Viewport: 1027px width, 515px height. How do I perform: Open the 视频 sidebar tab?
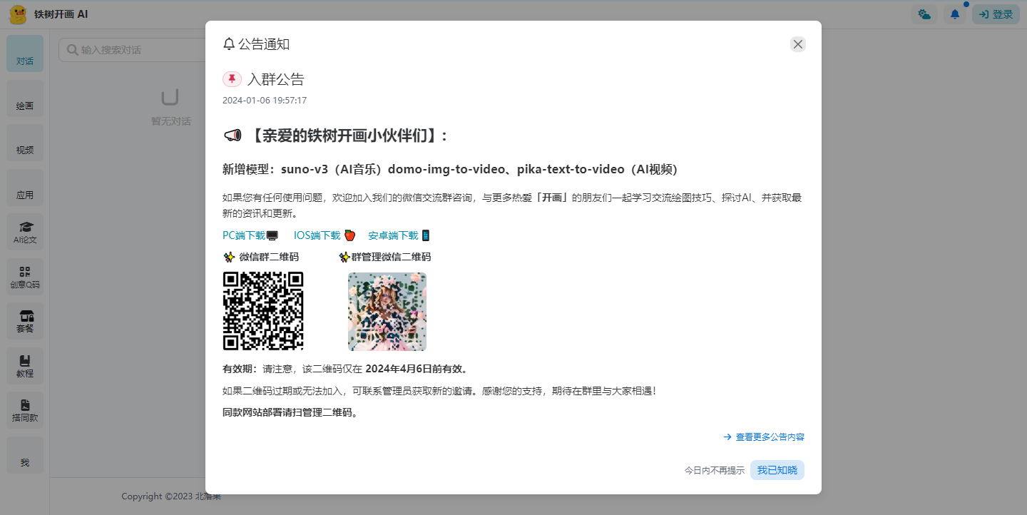point(25,143)
